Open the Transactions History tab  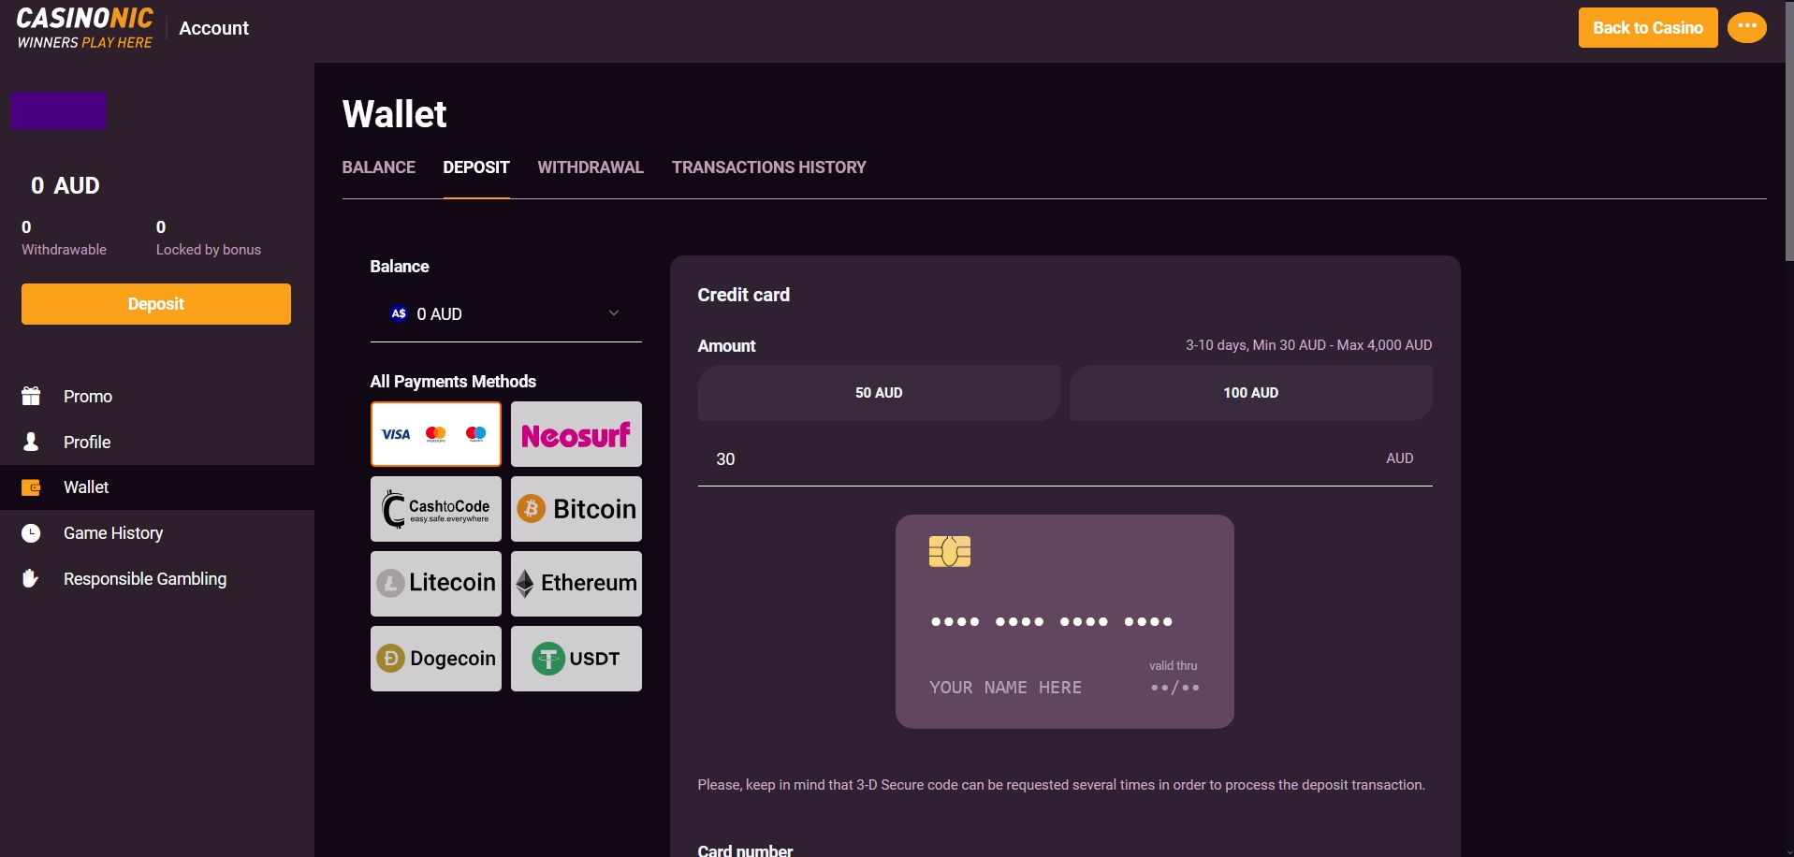(x=768, y=167)
